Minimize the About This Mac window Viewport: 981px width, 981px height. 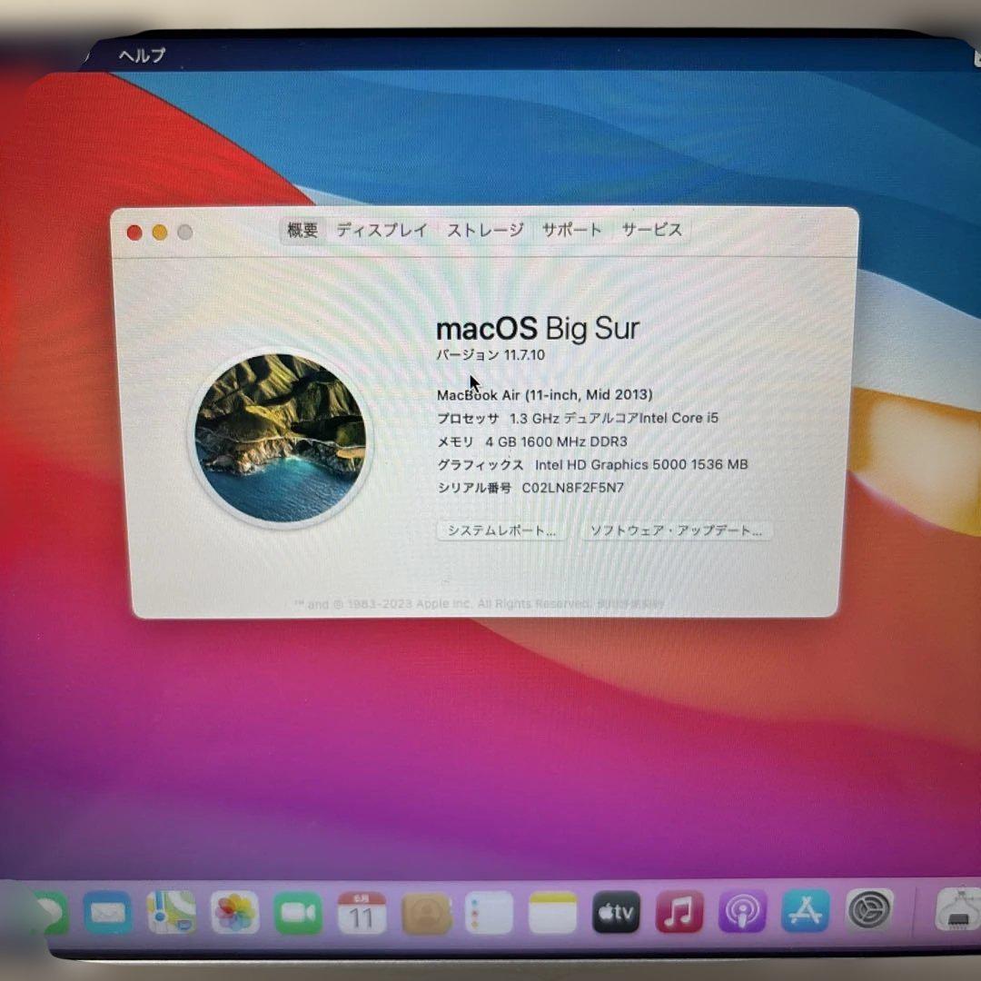click(160, 233)
